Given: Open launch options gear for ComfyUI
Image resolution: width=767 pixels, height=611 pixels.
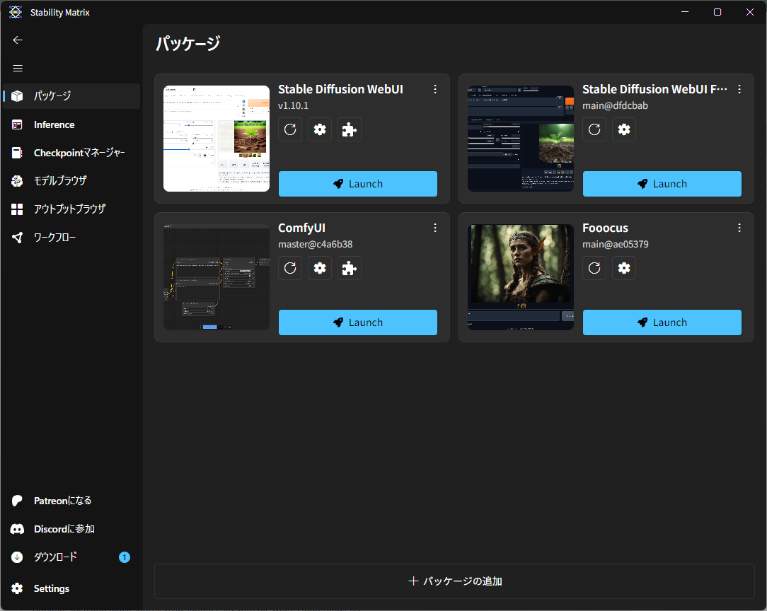Looking at the screenshot, I should click(x=320, y=268).
